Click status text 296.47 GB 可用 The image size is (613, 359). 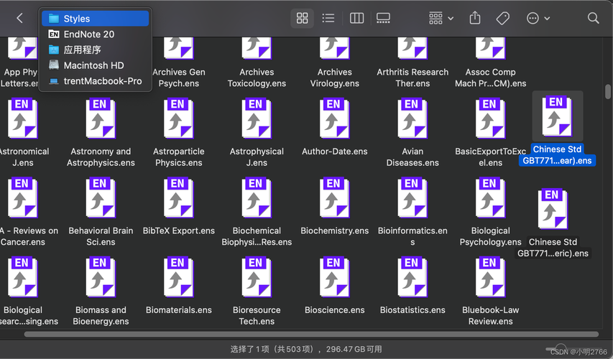pos(354,349)
